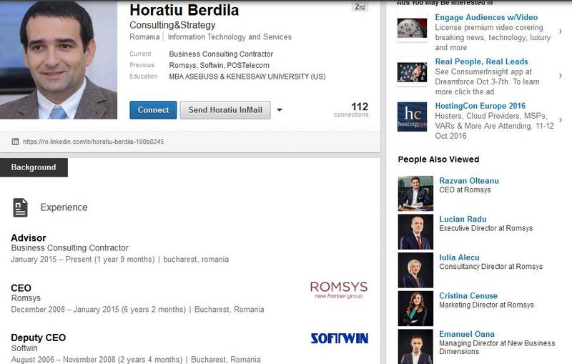This screenshot has width=572, height=364.
Task: Expand chevron beside Real People ad
Action: [561, 76]
